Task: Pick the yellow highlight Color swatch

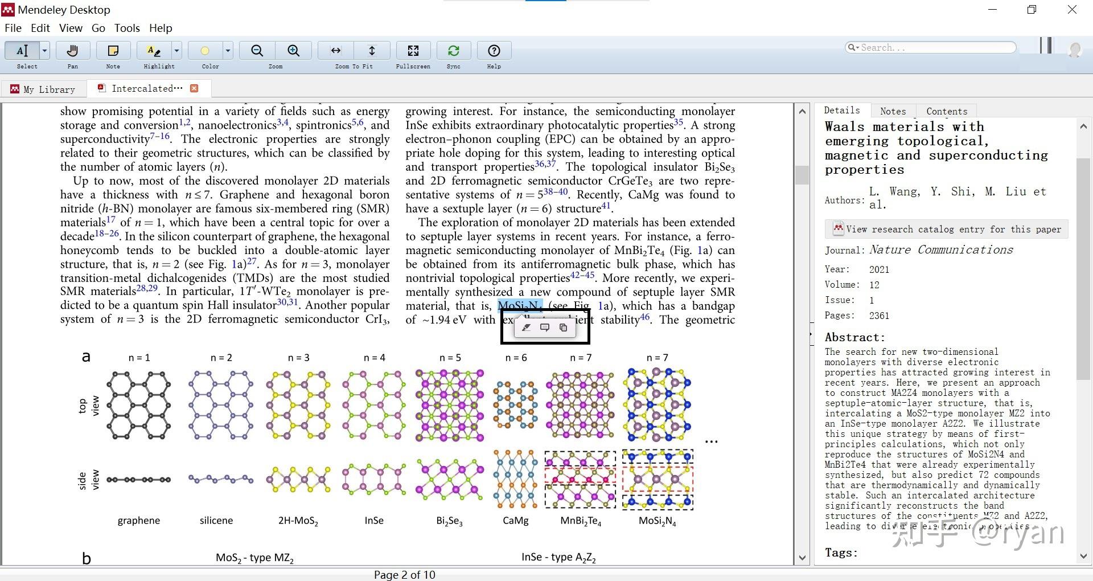Action: click(205, 51)
